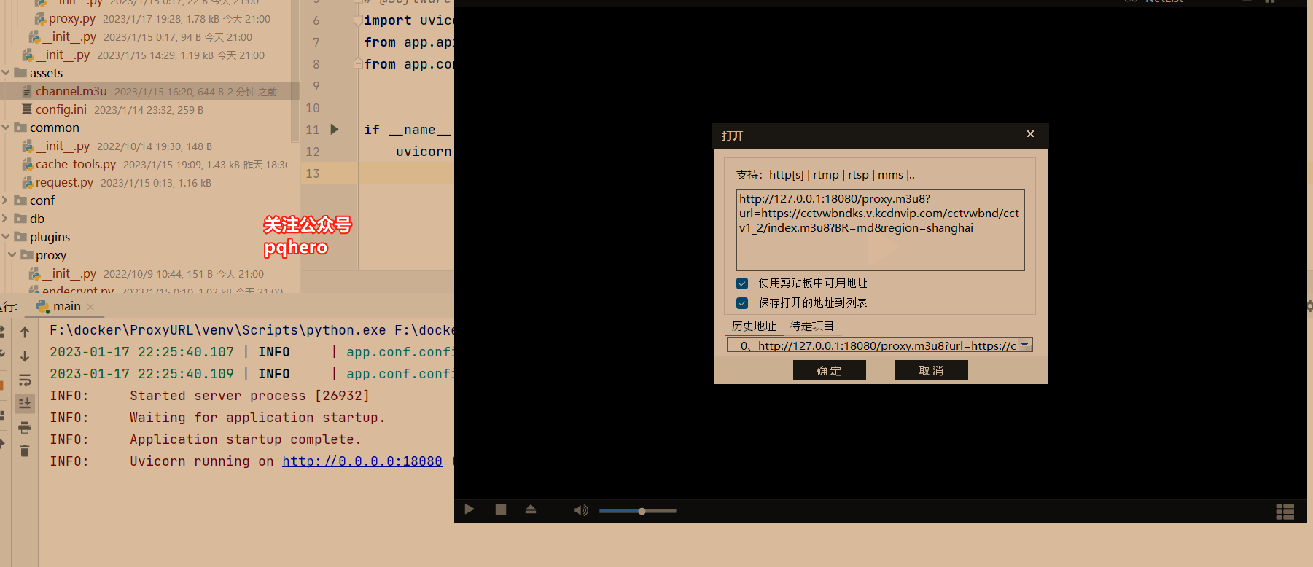The height and width of the screenshot is (567, 1313).
Task: Clear console with the trash icon
Action: click(x=25, y=450)
